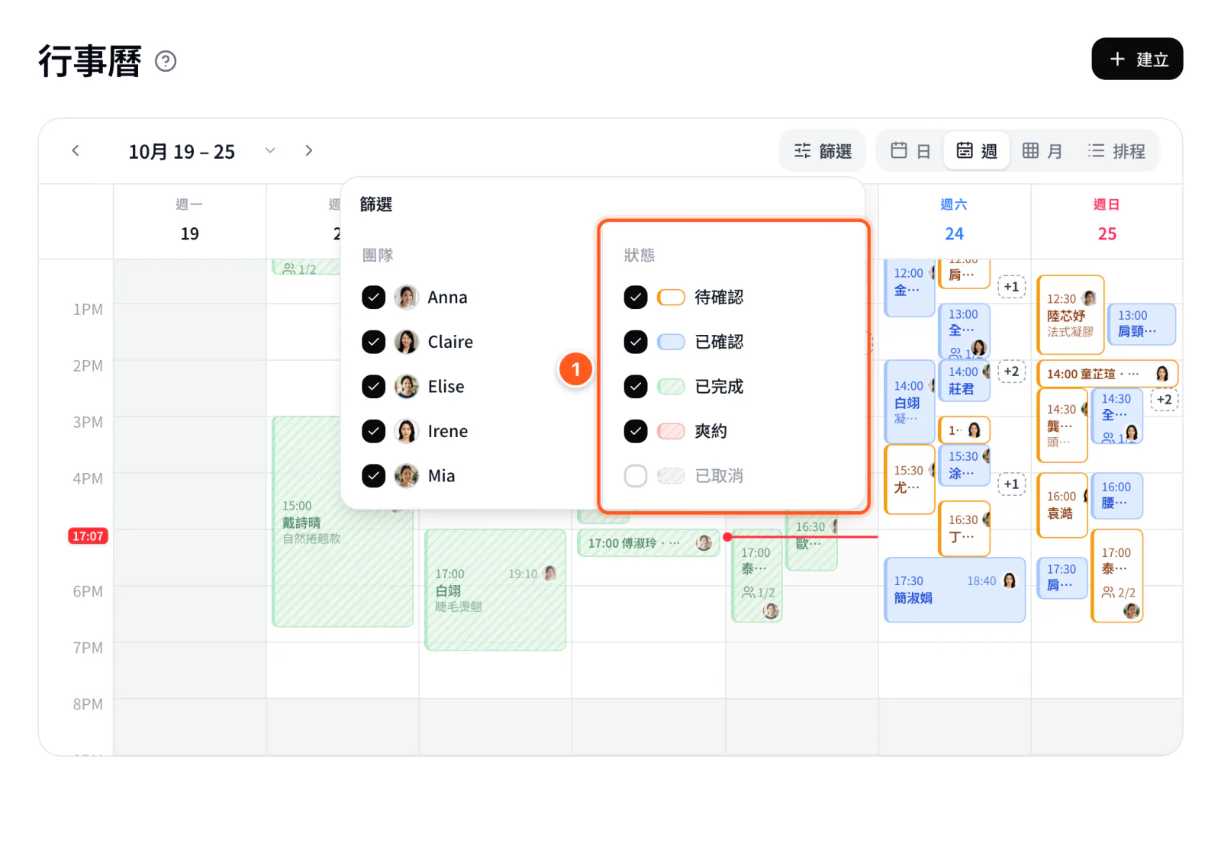Click the red 爽約 status swatch
The height and width of the screenshot is (846, 1221).
click(671, 431)
